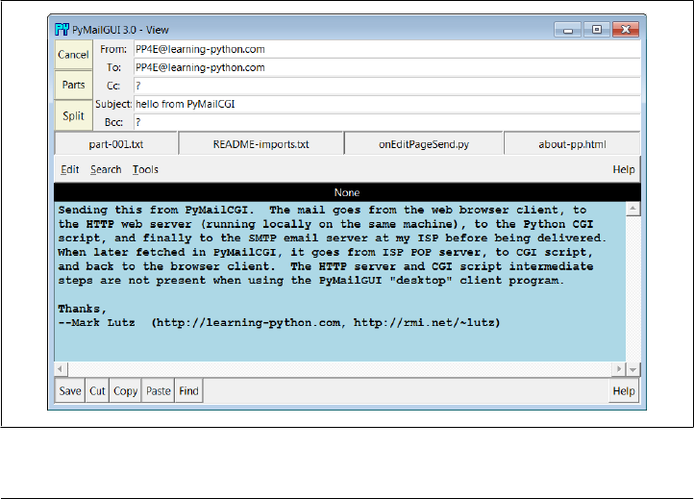The image size is (694, 499).
Task: Click the black None filename bar
Action: click(347, 192)
